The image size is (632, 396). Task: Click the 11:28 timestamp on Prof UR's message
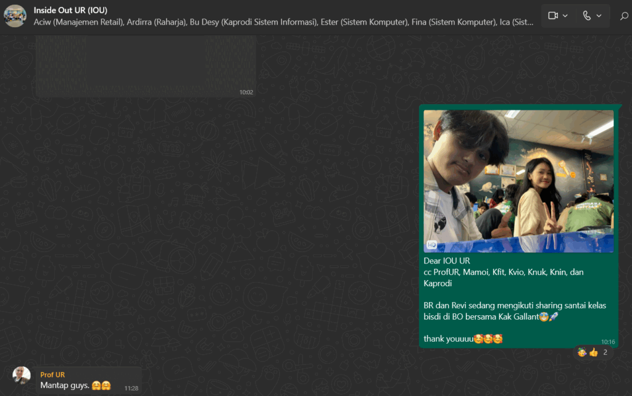click(x=131, y=388)
